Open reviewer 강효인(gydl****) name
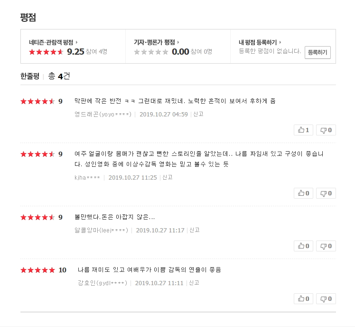This screenshot has height=327, width=355. click(x=103, y=283)
